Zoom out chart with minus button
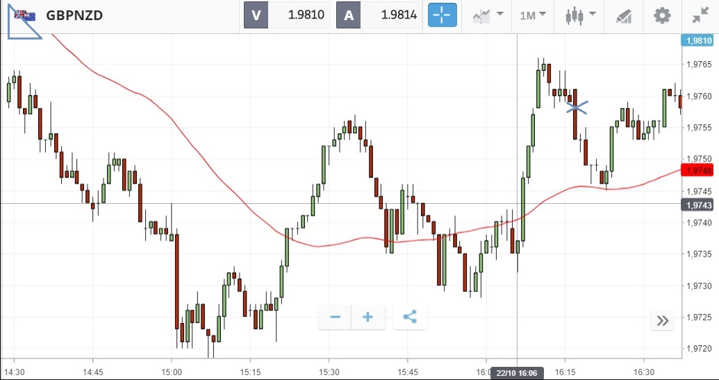This screenshot has height=380, width=719. click(x=335, y=317)
